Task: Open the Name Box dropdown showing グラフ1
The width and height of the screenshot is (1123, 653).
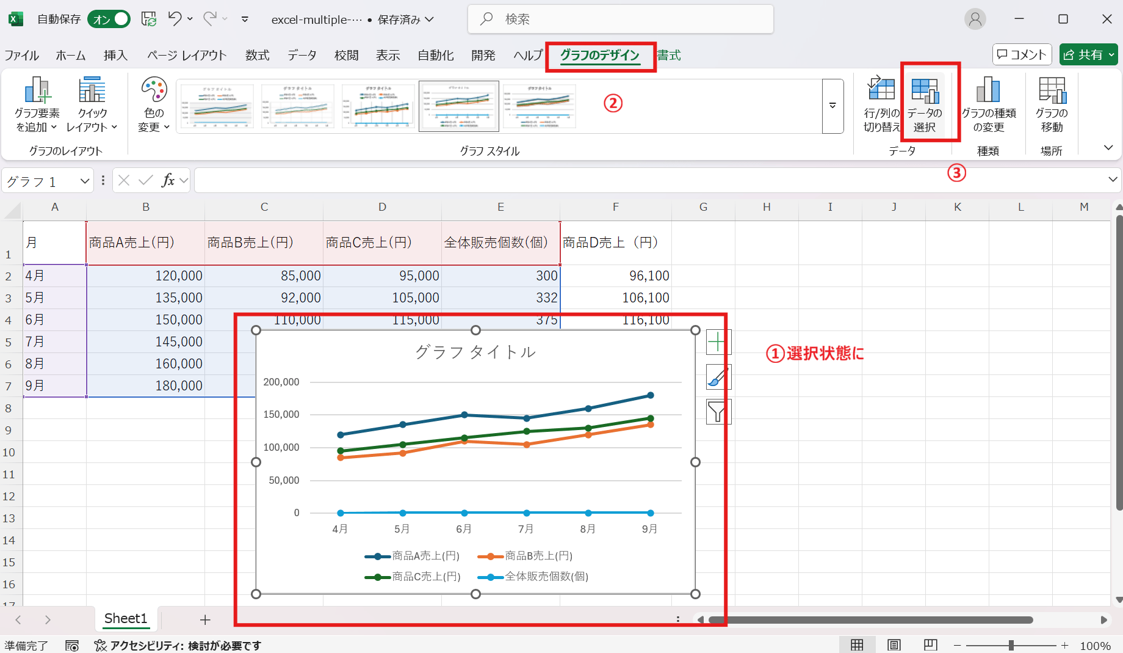Action: [85, 180]
